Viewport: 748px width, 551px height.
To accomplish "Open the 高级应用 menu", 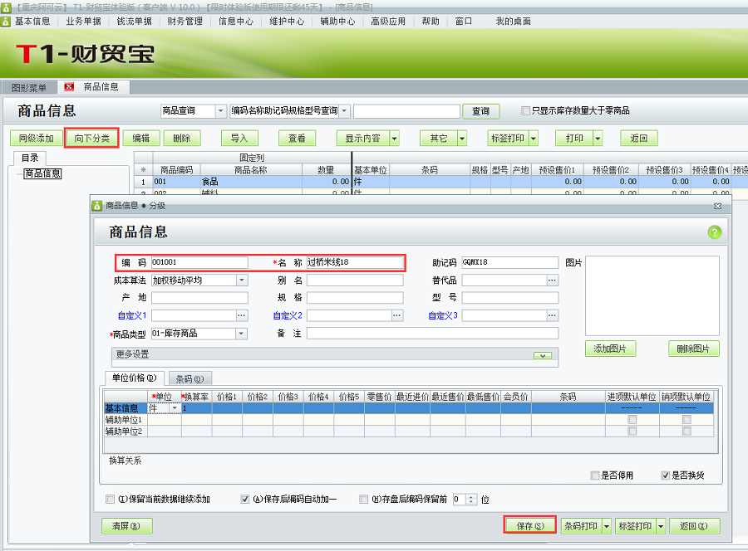I will [388, 22].
